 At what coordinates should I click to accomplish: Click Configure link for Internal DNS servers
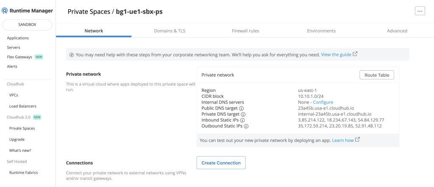pyautogui.click(x=323, y=102)
